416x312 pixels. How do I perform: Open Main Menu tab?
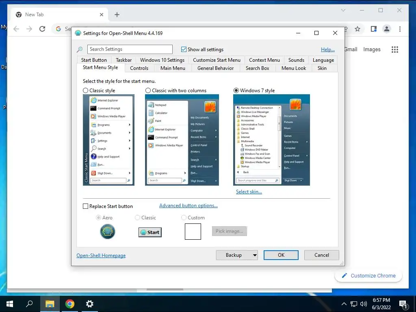[173, 68]
